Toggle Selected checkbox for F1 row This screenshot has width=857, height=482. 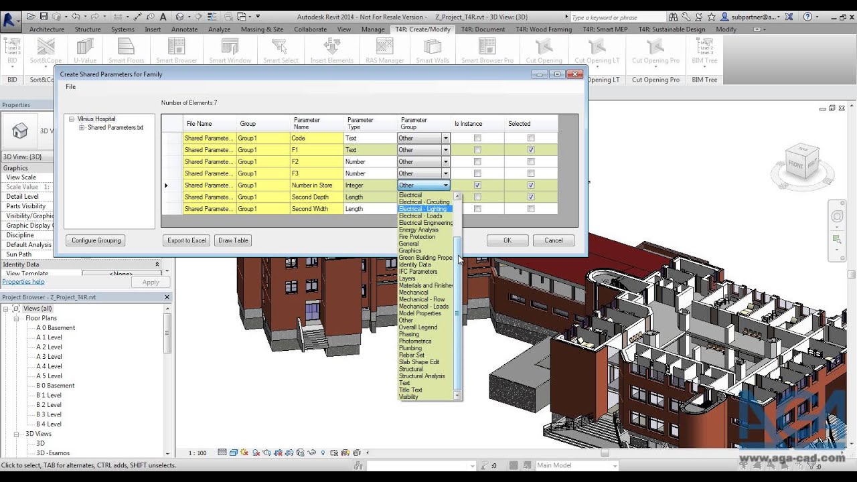coord(531,150)
